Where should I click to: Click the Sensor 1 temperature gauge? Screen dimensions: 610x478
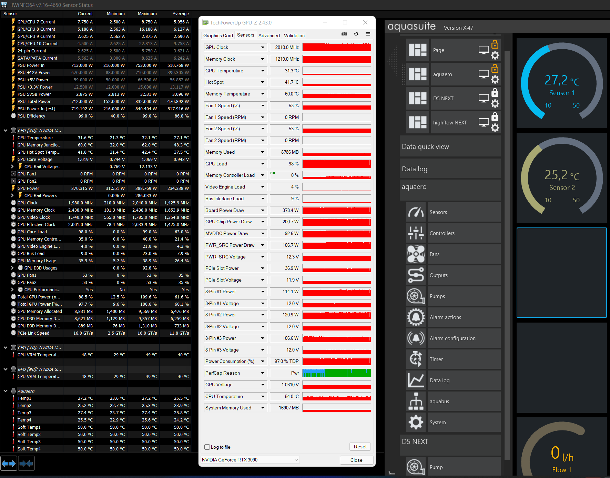point(562,83)
